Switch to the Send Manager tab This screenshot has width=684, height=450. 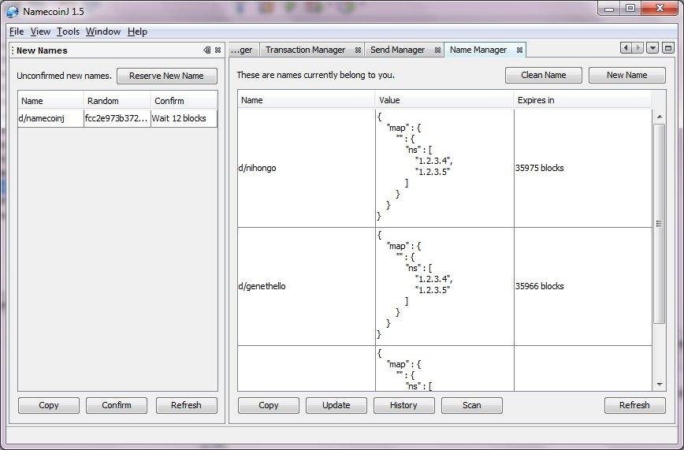pyautogui.click(x=397, y=50)
